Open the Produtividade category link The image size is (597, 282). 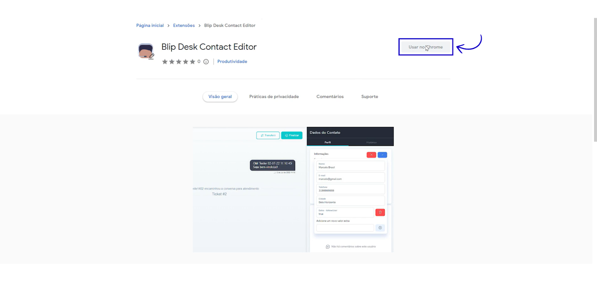[x=232, y=62]
